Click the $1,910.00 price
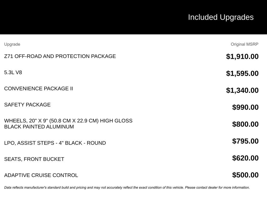The height and width of the screenshot is (200, 267). pos(242,57)
